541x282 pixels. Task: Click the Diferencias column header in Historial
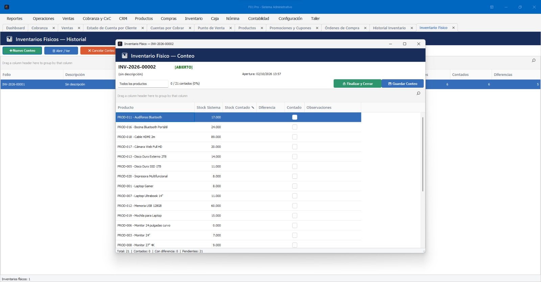point(516,75)
